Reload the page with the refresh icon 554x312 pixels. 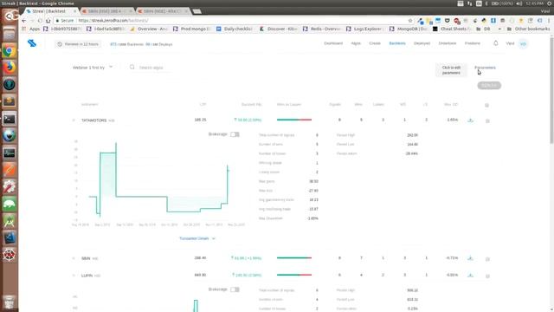pos(40,21)
